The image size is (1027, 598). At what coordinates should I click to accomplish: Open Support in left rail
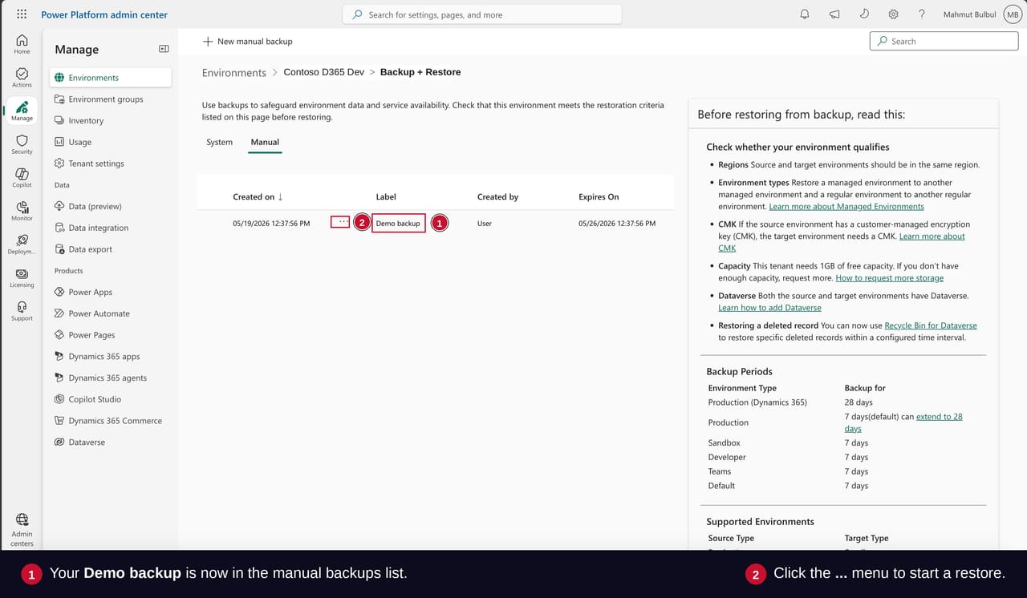(22, 311)
